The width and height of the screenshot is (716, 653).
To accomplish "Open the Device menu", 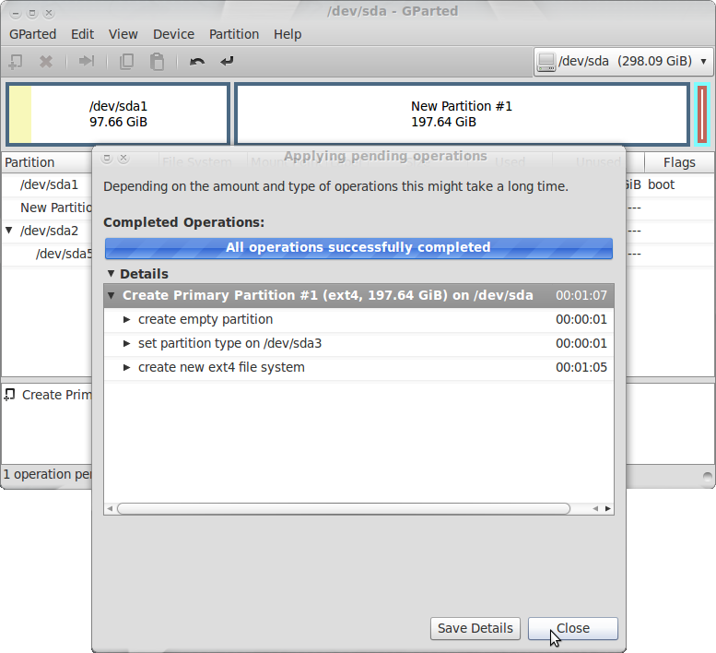I will click(x=173, y=34).
